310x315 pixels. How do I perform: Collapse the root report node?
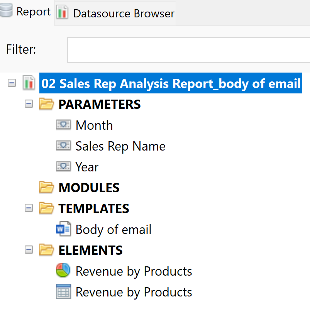(12, 83)
